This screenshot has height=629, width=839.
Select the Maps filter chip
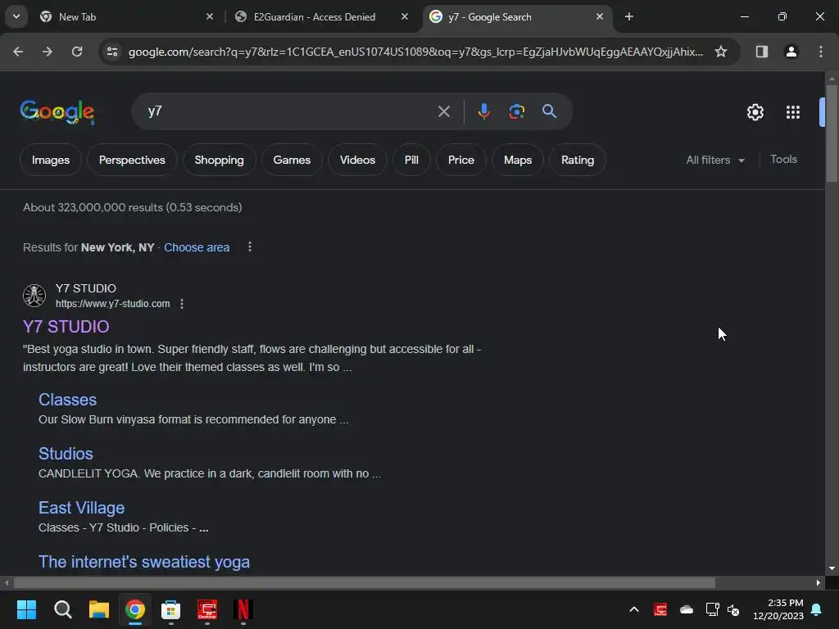(x=518, y=160)
